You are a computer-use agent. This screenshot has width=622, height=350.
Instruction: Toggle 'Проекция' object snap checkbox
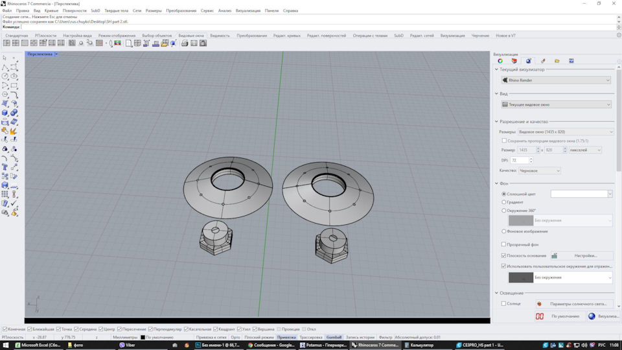tap(279, 329)
